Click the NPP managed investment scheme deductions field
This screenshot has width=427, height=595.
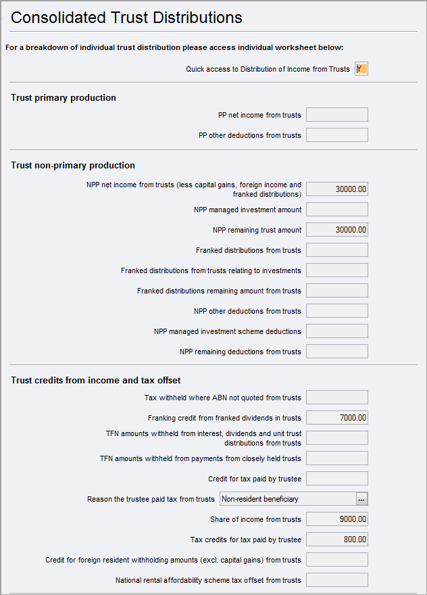(336, 331)
